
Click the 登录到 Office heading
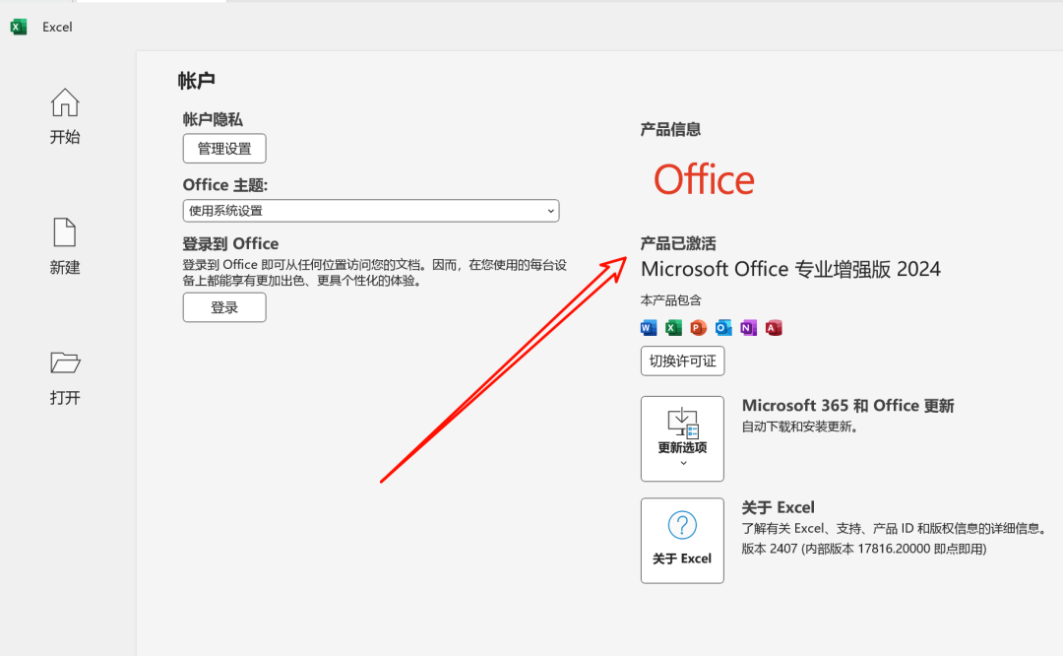coord(230,243)
